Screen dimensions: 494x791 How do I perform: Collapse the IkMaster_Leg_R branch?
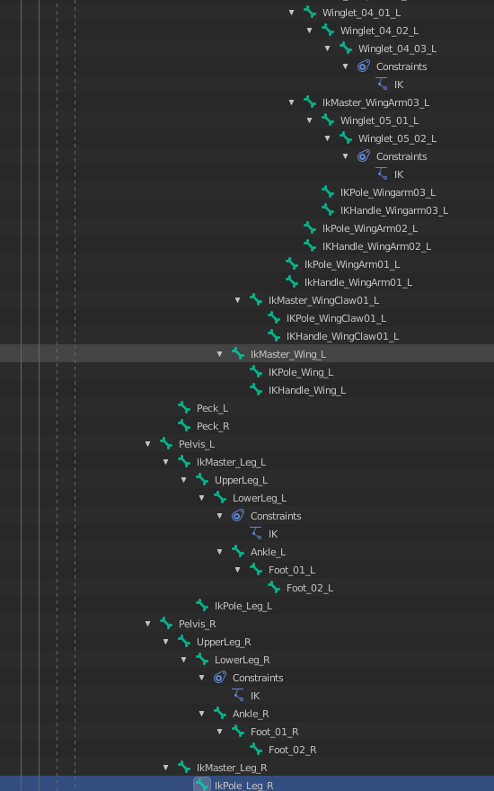click(166, 768)
